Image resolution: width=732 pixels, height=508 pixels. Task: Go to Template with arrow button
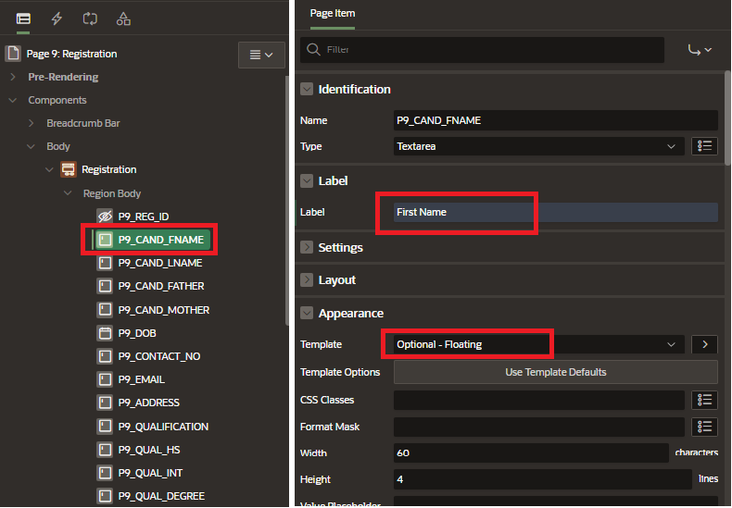(x=704, y=344)
